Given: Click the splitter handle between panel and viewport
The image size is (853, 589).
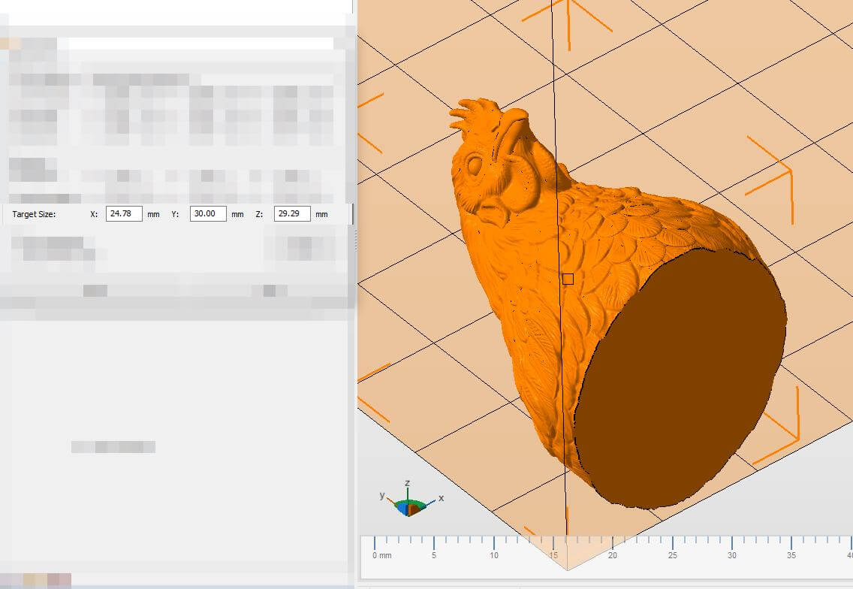Looking at the screenshot, I should pos(355,240).
